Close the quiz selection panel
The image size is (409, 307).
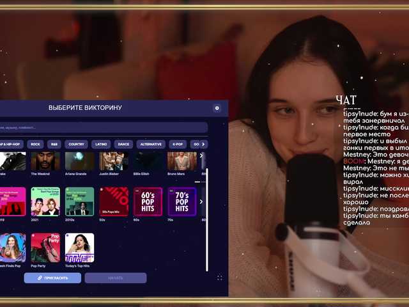click(x=217, y=108)
